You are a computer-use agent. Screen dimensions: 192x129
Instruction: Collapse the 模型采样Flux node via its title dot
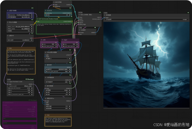pyautogui.click(x=46, y=98)
